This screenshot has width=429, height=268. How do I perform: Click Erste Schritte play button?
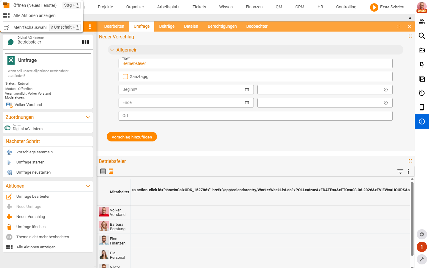click(374, 7)
